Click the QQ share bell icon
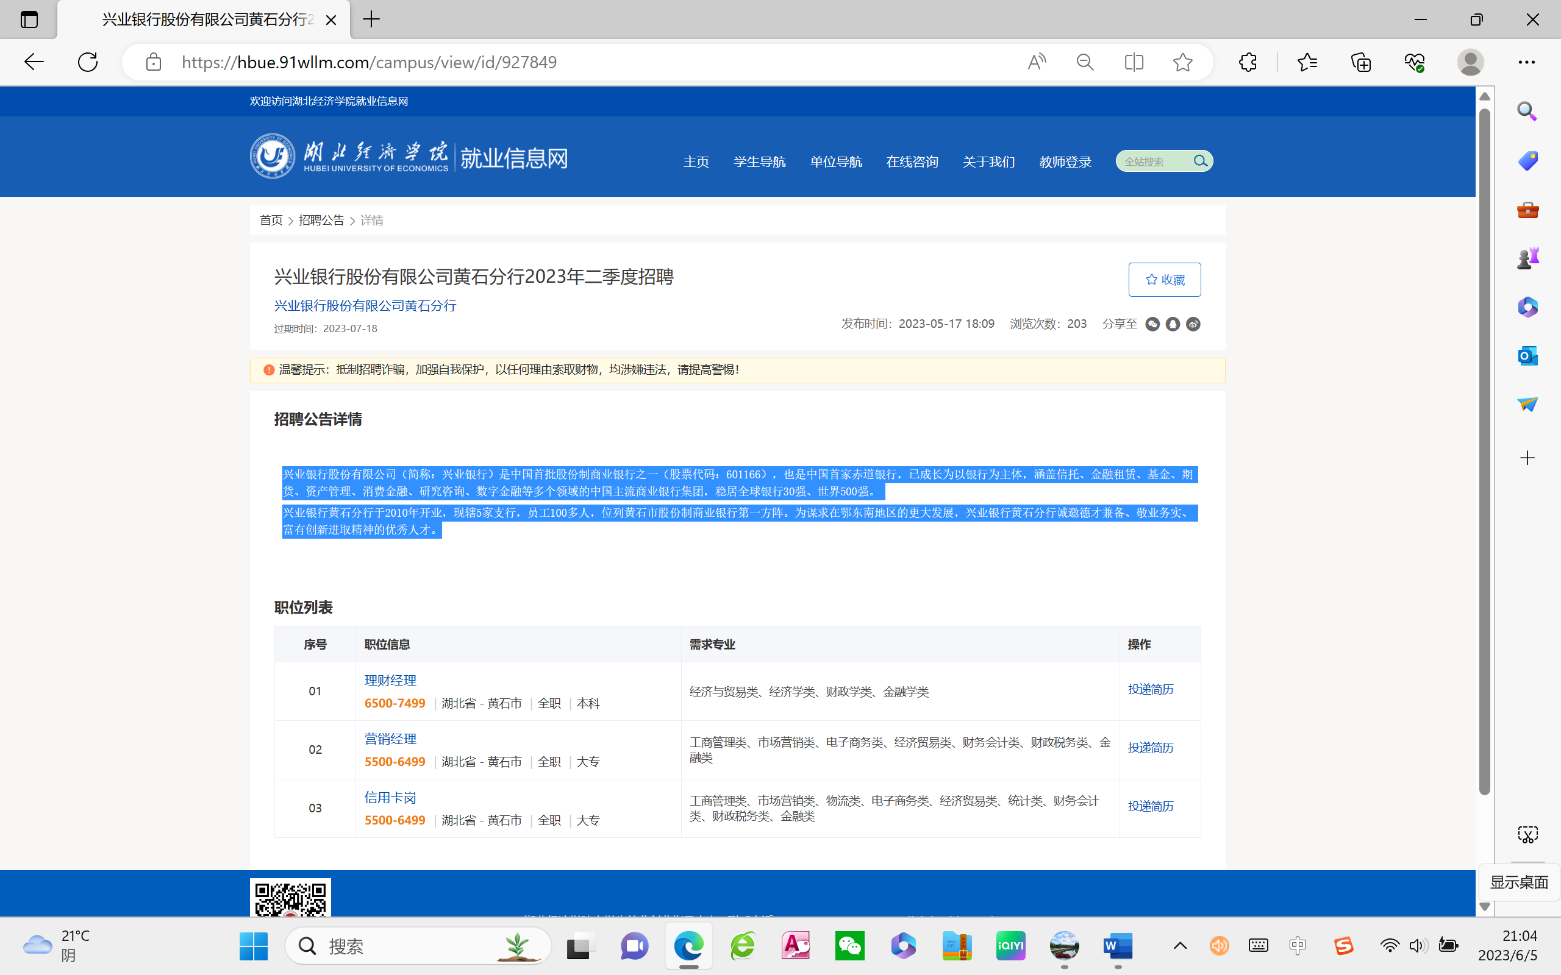1561x975 pixels. pos(1173,324)
